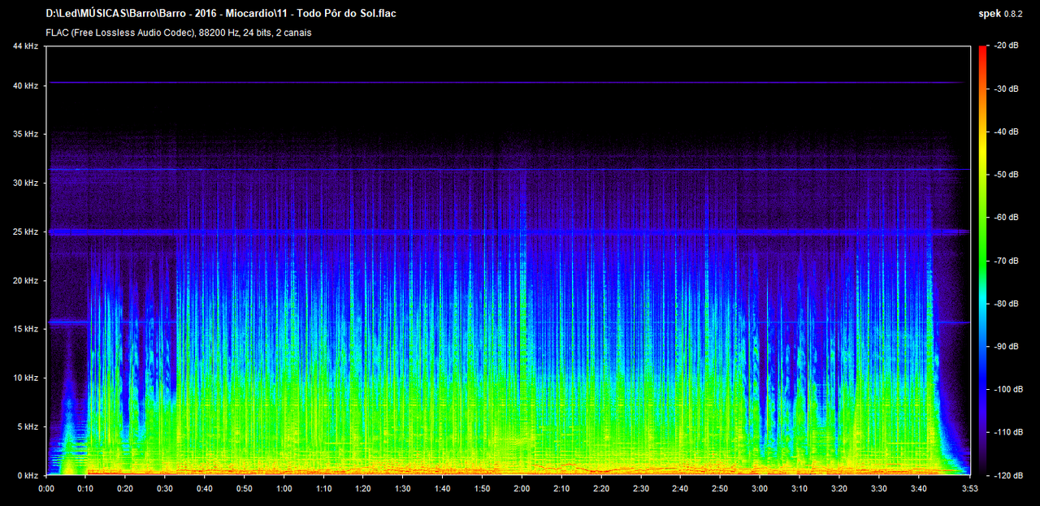Click the 0 kHz frequency axis label
This screenshot has width=1040, height=506.
tap(28, 475)
